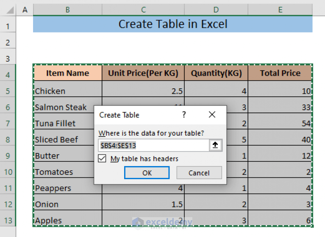Select the 'Chicken' cell
This screenshot has width=325, height=237.
[67, 89]
